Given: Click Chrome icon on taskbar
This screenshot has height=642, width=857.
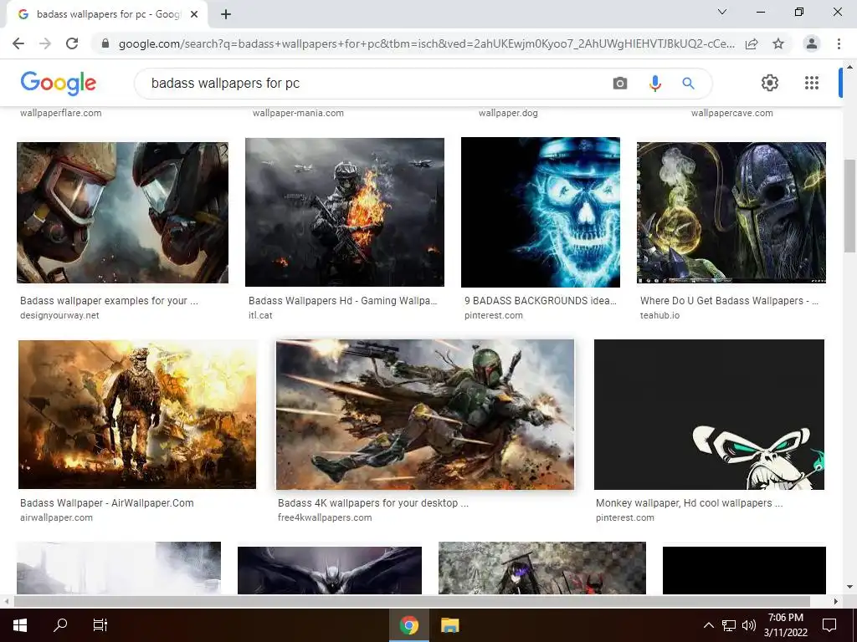Looking at the screenshot, I should coord(408,625).
